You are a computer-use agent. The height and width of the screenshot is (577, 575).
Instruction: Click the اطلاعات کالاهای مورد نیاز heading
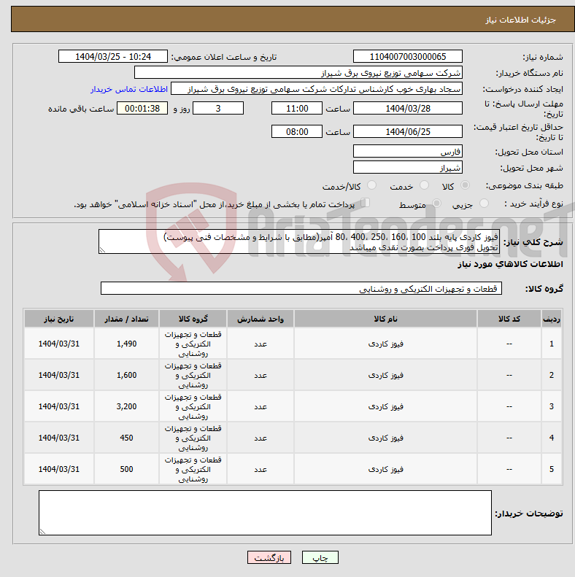(x=510, y=264)
